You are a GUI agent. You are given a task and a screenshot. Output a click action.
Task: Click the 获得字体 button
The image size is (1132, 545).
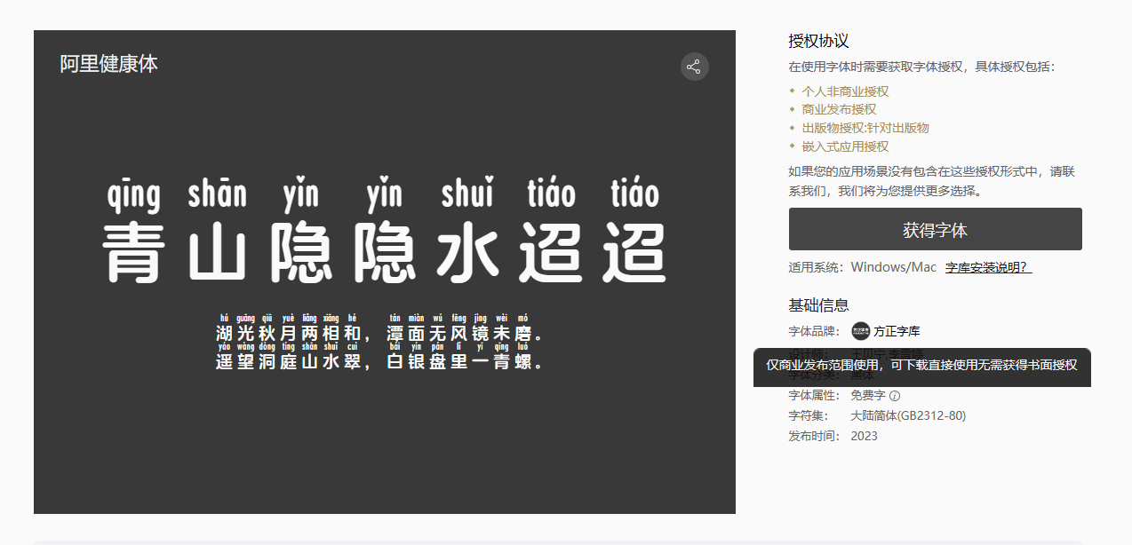point(935,229)
